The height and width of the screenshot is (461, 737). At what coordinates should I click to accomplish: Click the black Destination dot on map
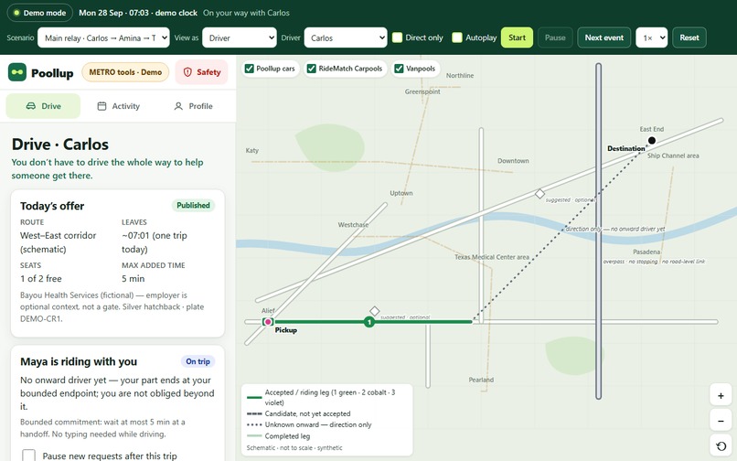coord(651,140)
